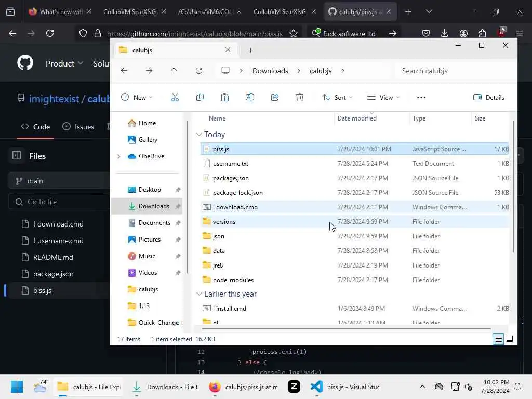
Task: Expand the Product menu on GitHub
Action: click(x=64, y=63)
